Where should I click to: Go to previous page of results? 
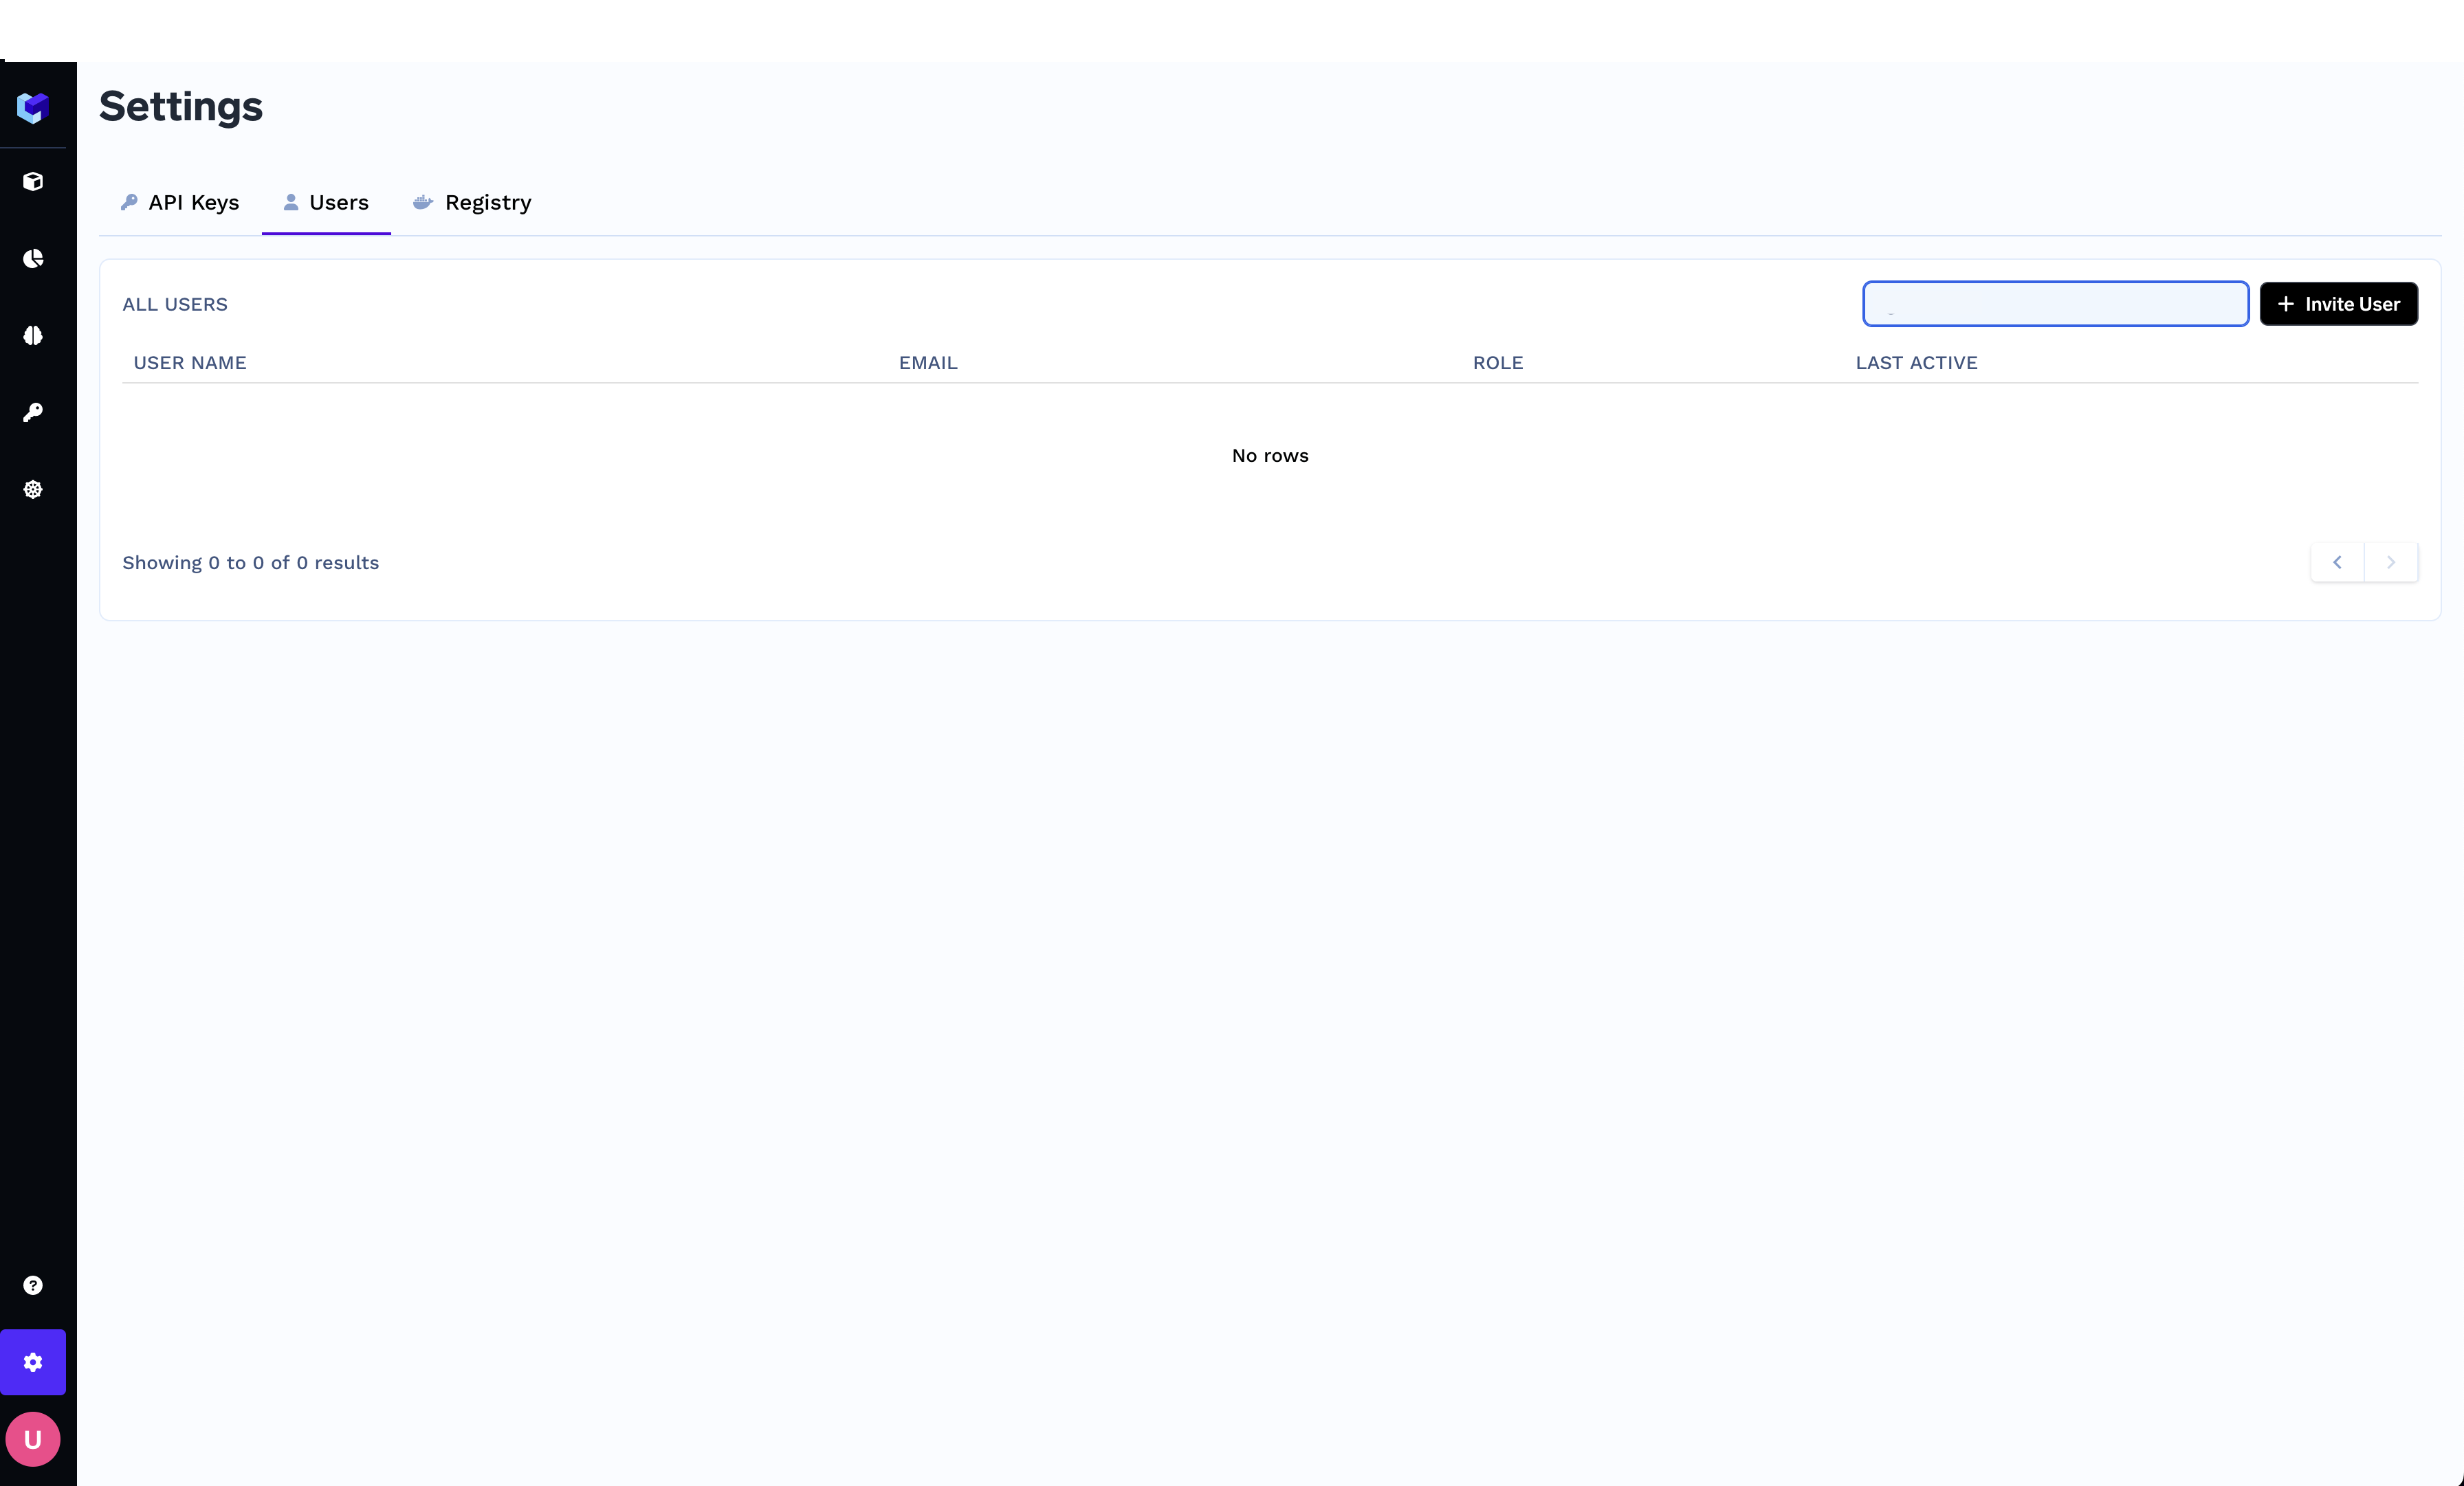pyautogui.click(x=2337, y=562)
